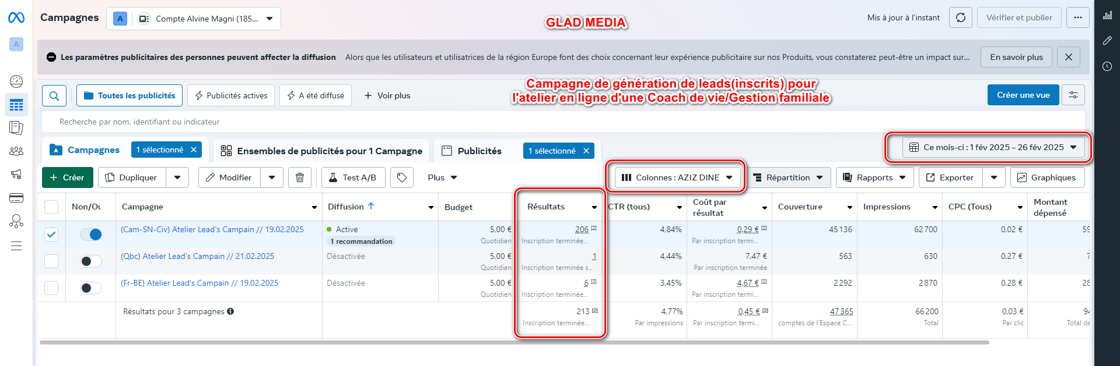
Task: Close the advertising parameters banner
Action: (1069, 57)
